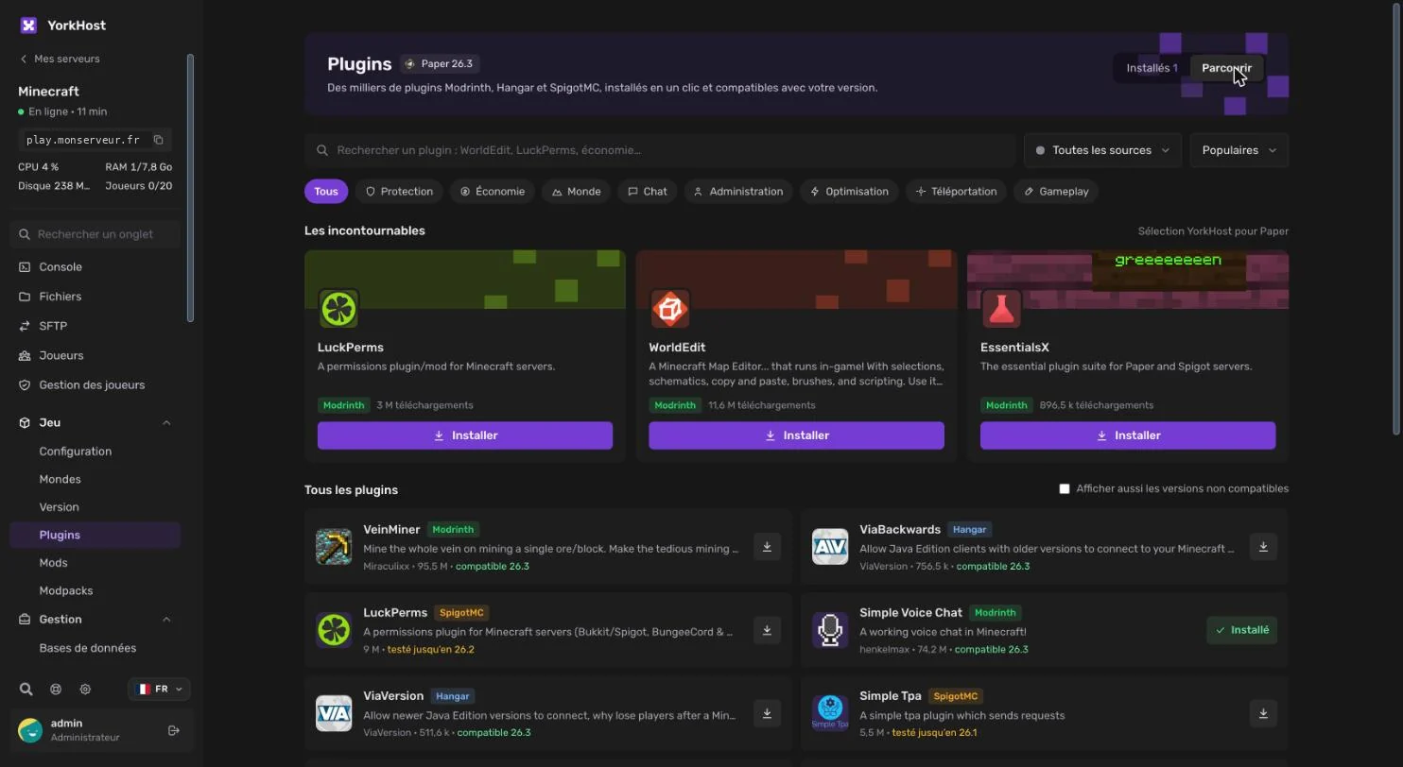Install the featured WorldEdit plugin
Image resolution: width=1403 pixels, height=767 pixels.
pos(796,435)
